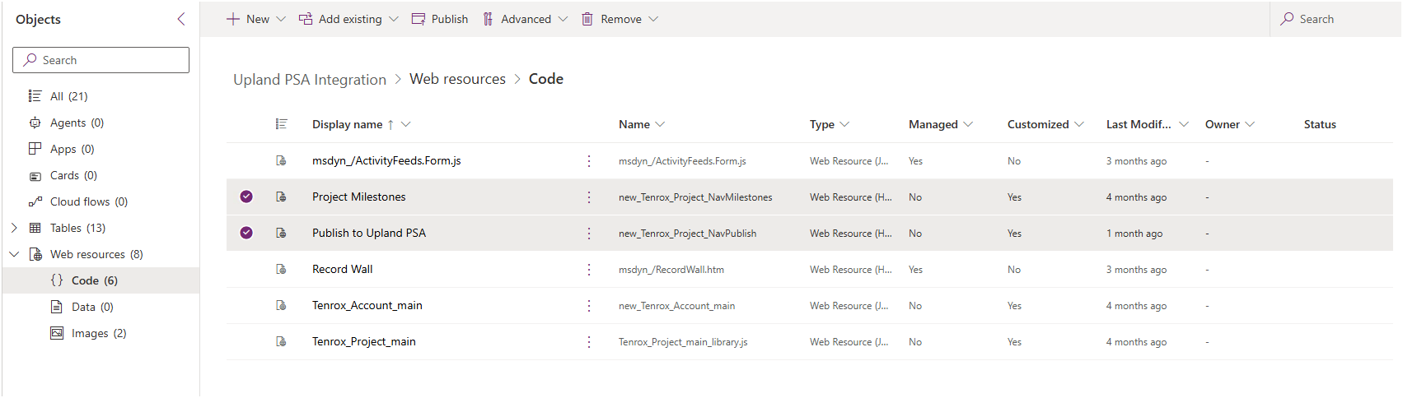Focus the Objects pane search field

(101, 60)
